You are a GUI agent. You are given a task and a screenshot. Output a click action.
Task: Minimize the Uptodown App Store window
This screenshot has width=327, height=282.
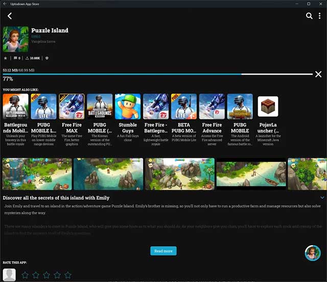297,4
